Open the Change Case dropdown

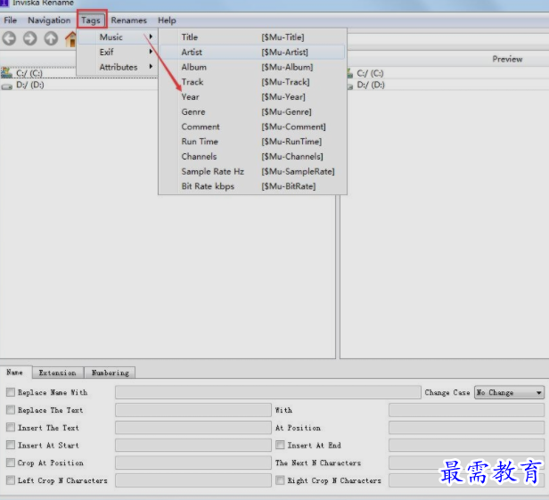509,392
